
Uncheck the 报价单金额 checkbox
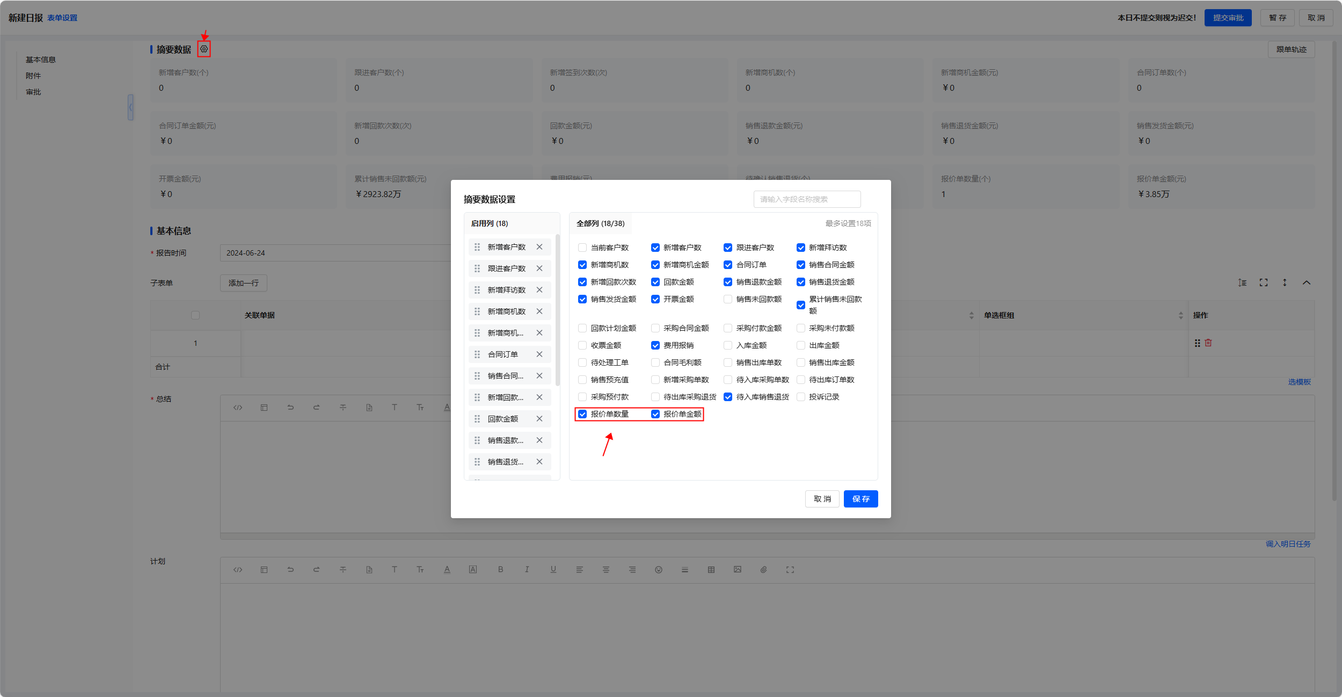[655, 414]
